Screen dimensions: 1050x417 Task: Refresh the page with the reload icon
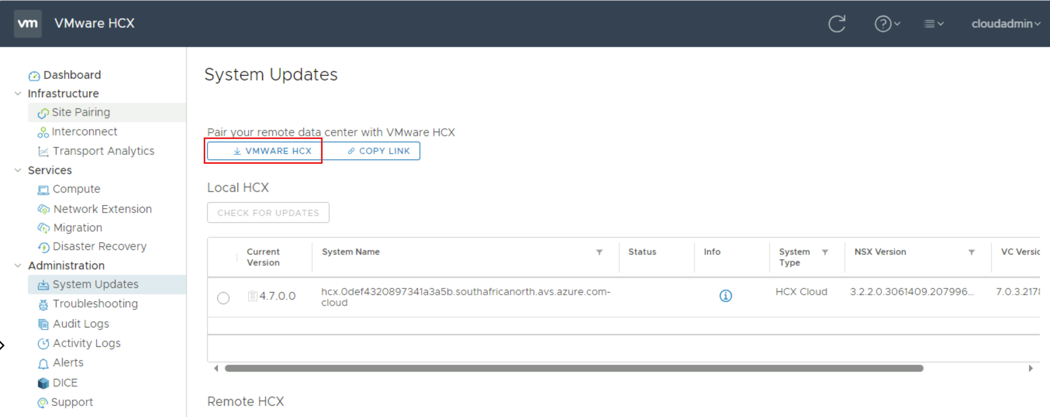click(836, 24)
